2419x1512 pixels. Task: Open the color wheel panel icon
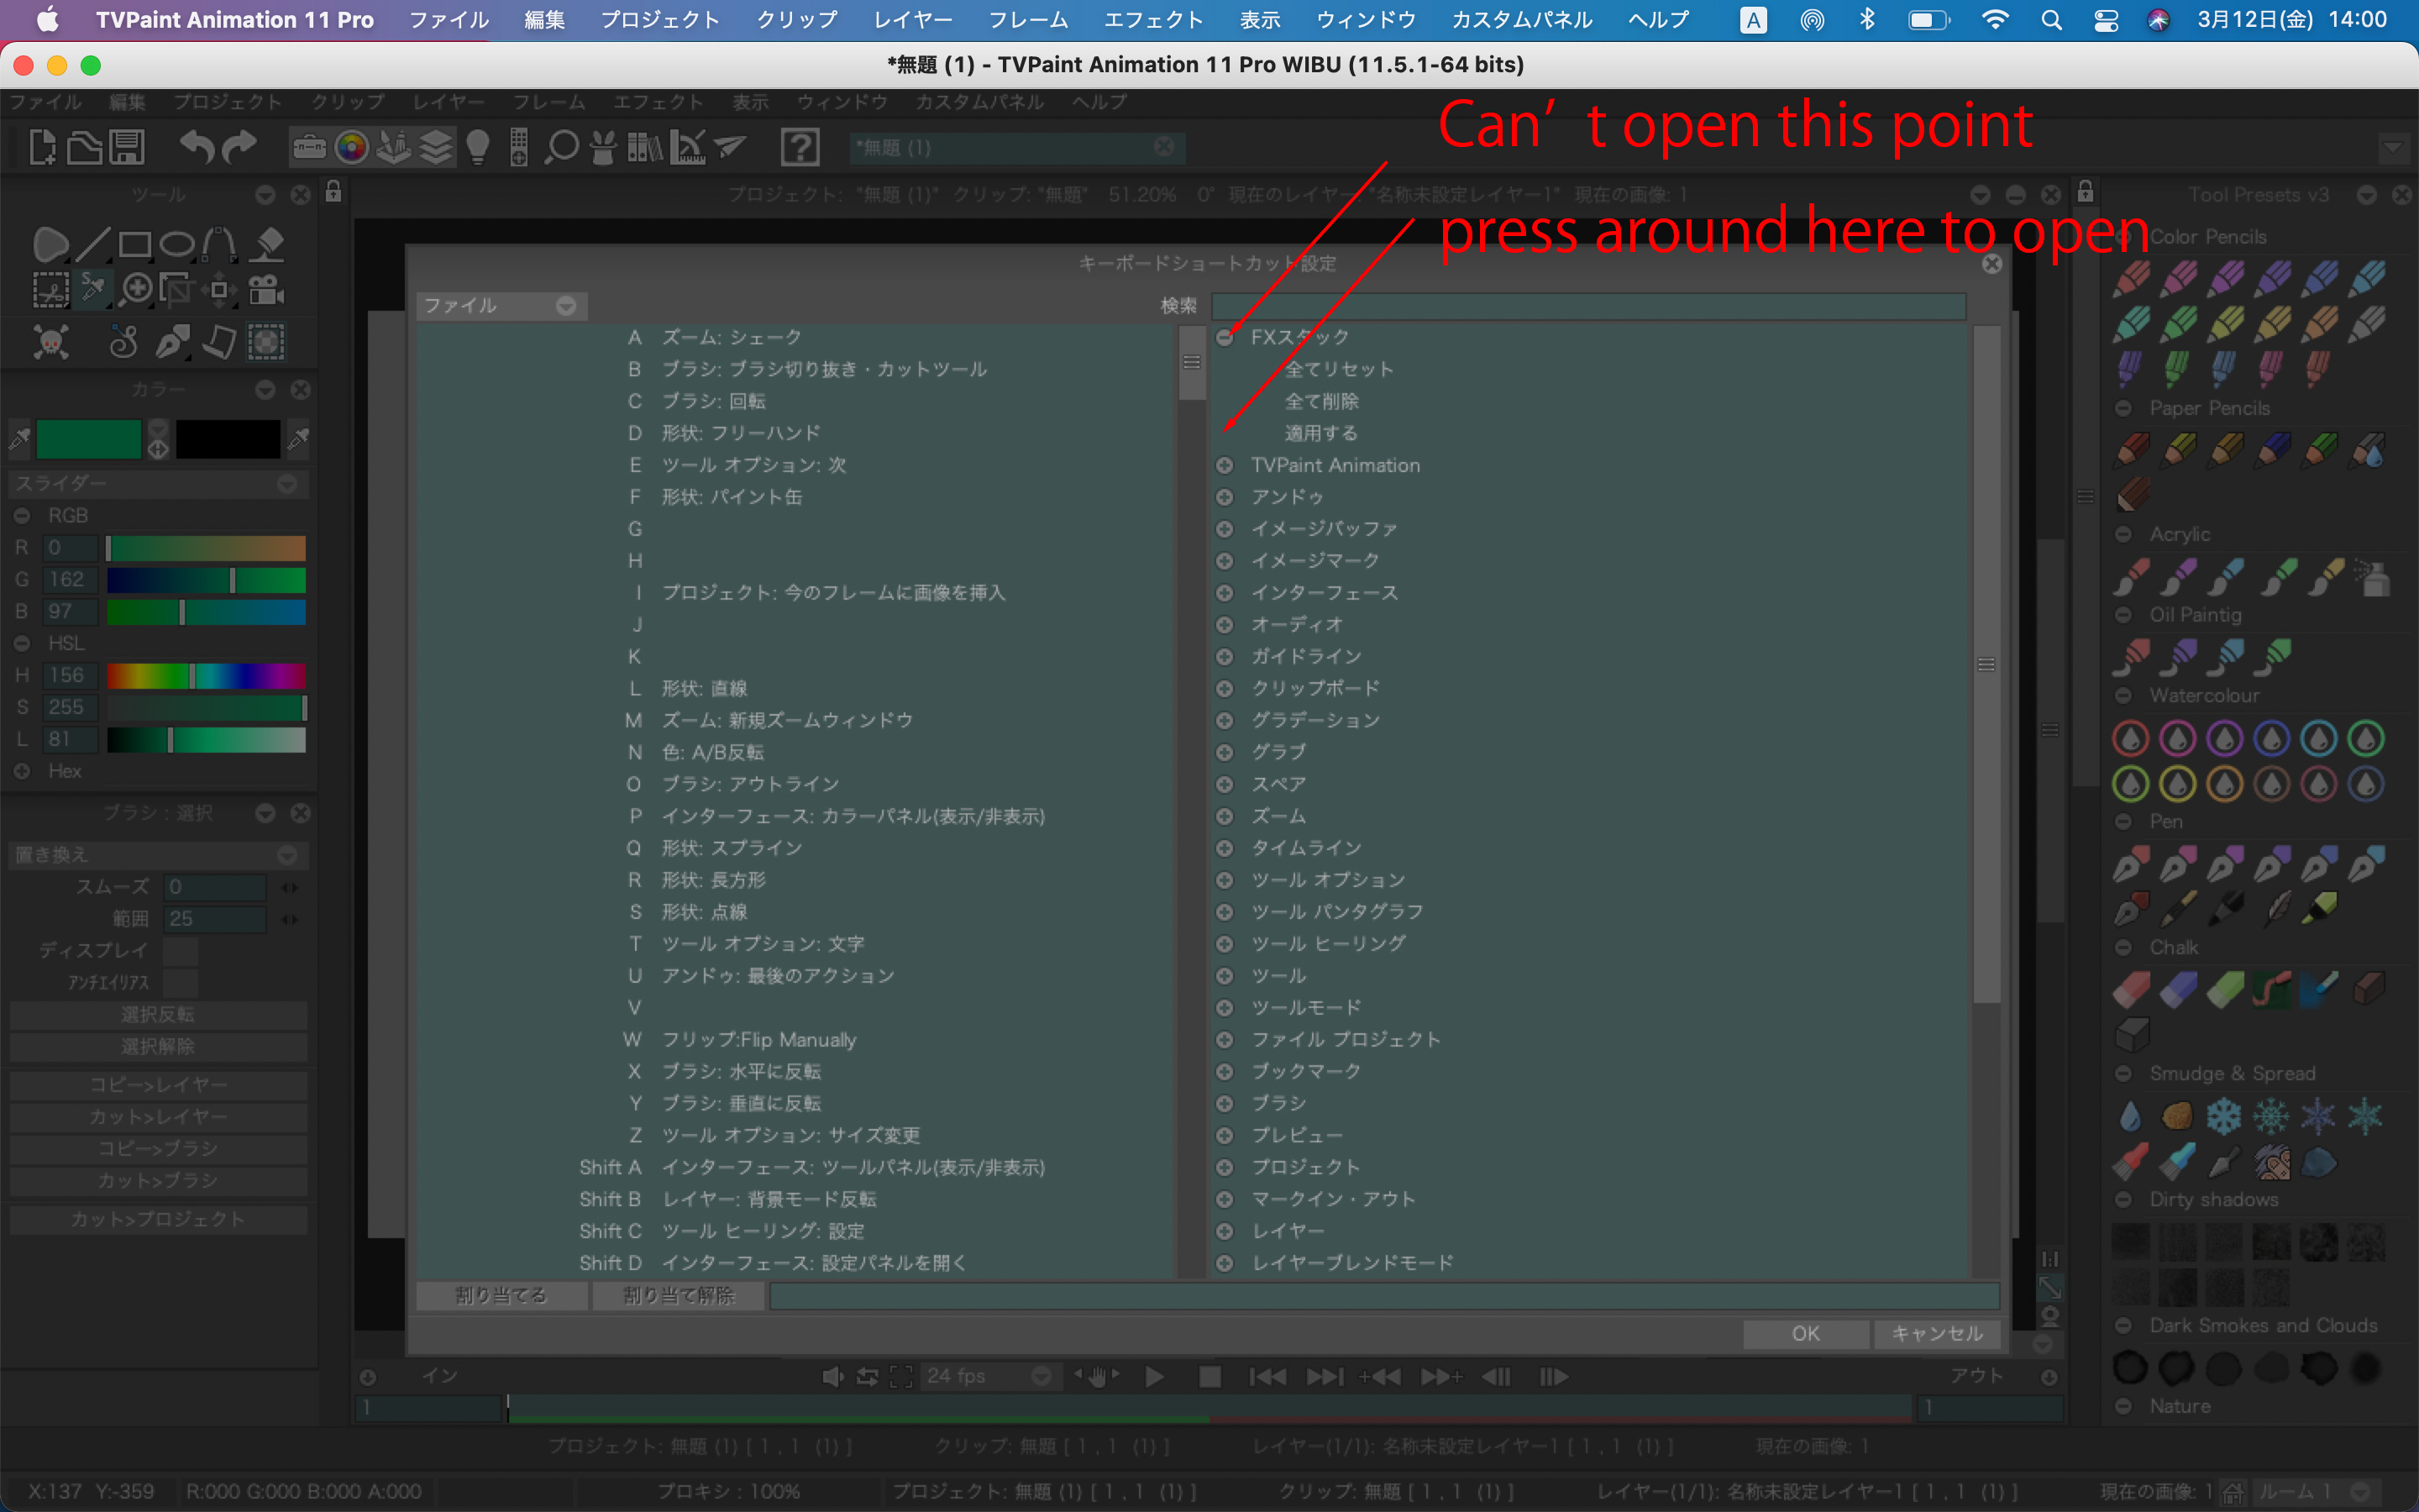click(x=351, y=147)
